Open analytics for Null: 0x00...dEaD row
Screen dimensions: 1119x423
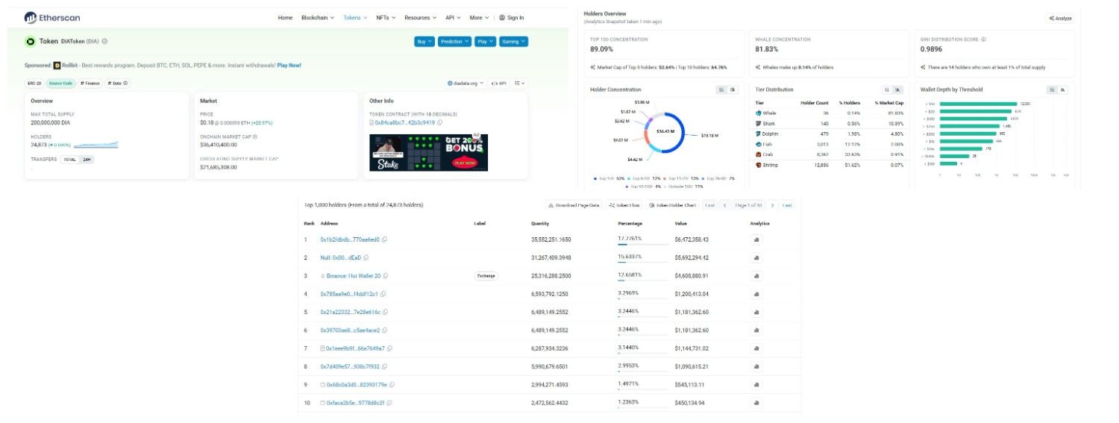pyautogui.click(x=756, y=257)
